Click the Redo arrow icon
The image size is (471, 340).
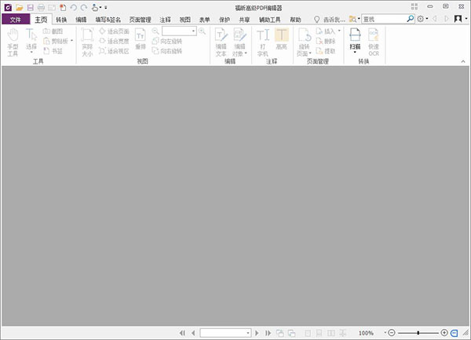pos(84,8)
